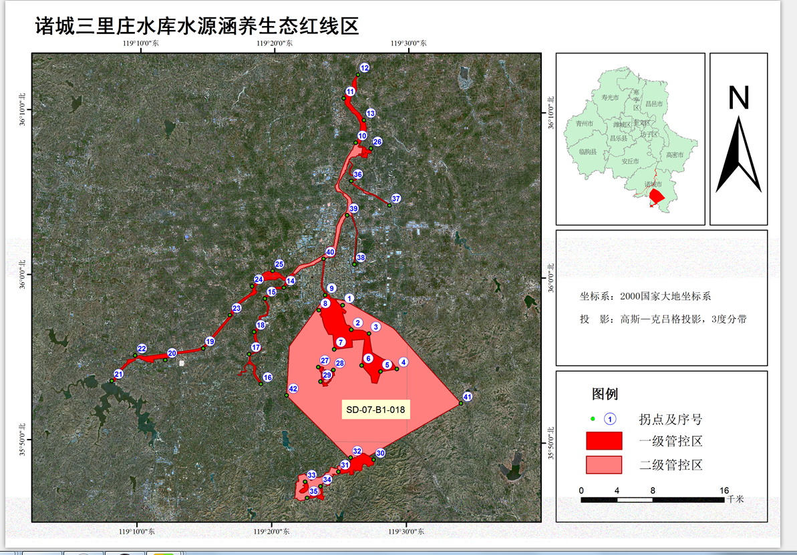Select turning point marker number 33
Viewport: 797px width, 555px height.
[311, 476]
